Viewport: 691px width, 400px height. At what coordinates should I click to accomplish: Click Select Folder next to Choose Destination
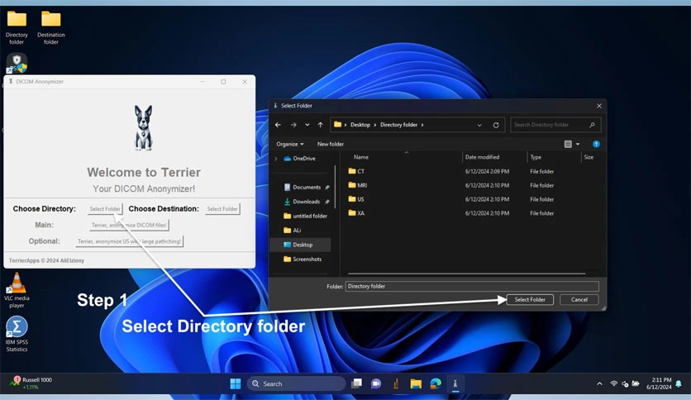pos(222,209)
